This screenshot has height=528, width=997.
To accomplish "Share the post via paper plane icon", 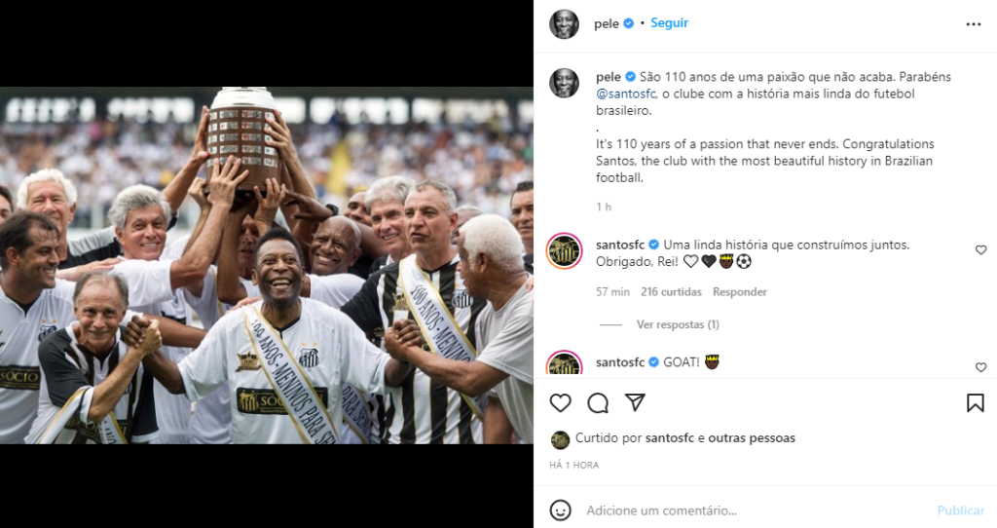I will 635,402.
